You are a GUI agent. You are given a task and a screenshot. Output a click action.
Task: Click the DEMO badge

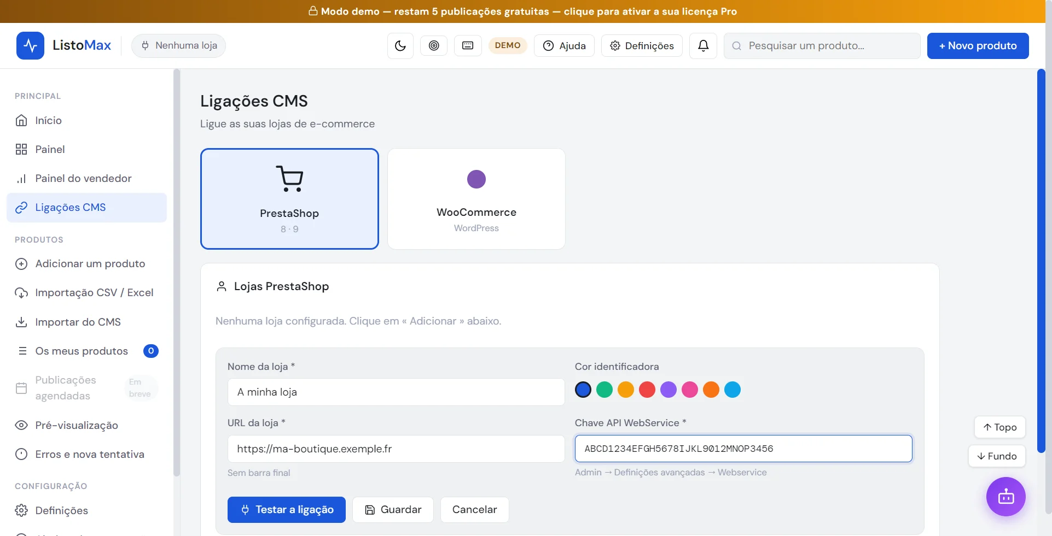(508, 45)
